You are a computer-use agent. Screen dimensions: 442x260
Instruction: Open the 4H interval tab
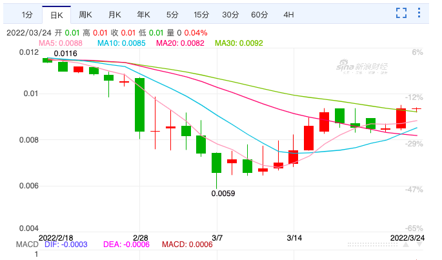[x=288, y=14]
